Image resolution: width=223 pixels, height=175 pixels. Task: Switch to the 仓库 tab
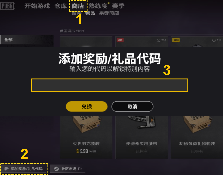click(x=61, y=6)
